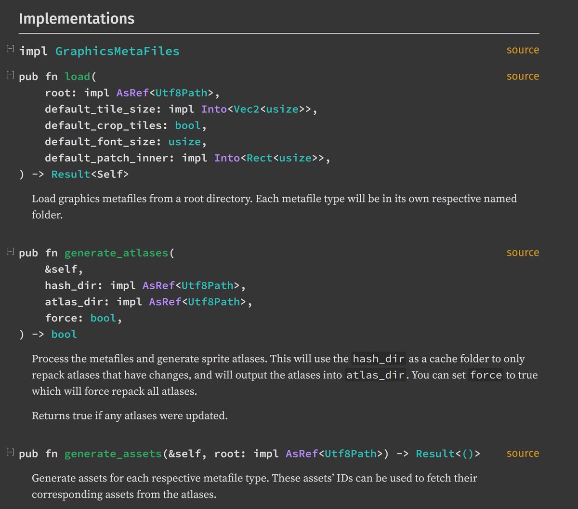Image resolution: width=578 pixels, height=509 pixels.
Task: Open the Rect type link
Action: [260, 158]
